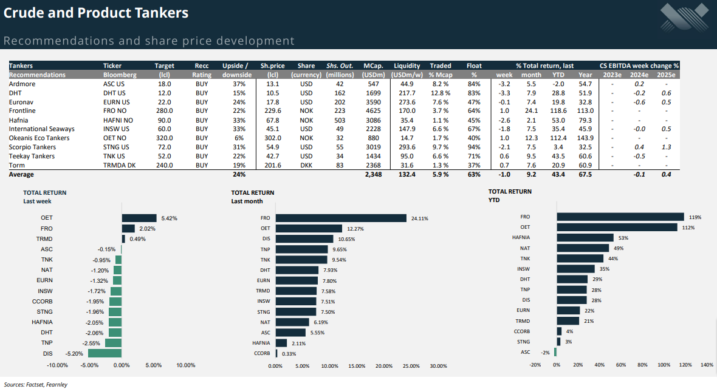Click the 'Target' column header
This screenshot has height=389, width=717.
[x=164, y=66]
